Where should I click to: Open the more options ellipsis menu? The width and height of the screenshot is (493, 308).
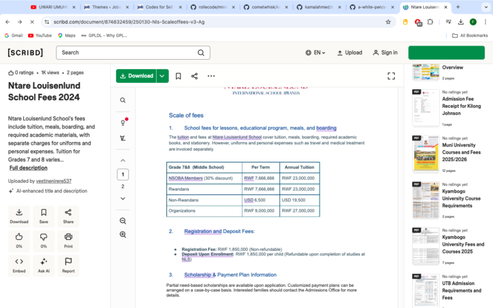coord(211,76)
